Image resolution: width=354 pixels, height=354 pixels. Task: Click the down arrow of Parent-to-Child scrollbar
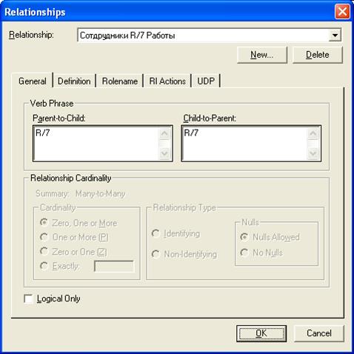tap(164, 153)
